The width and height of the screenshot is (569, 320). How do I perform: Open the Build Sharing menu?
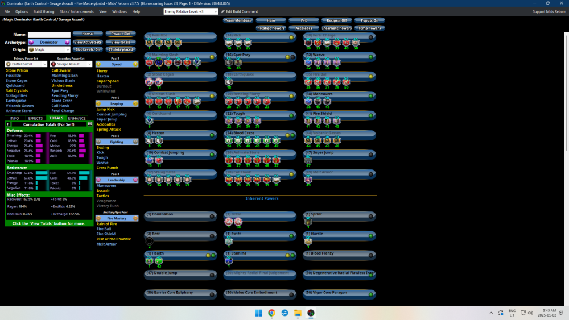pyautogui.click(x=44, y=11)
